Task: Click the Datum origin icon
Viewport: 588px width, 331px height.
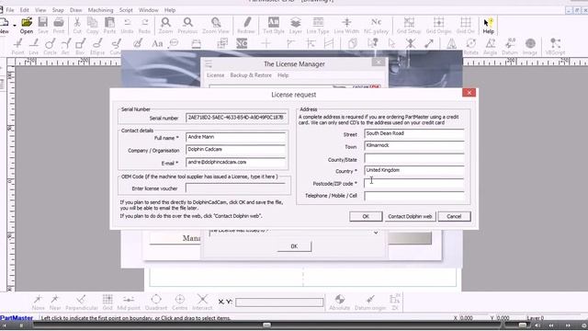Action: (370, 302)
